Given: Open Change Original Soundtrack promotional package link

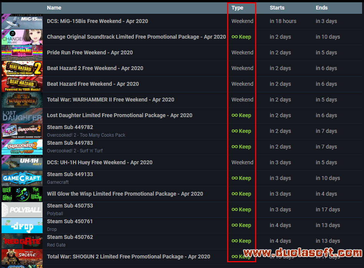Looking at the screenshot, I should (x=136, y=37).
